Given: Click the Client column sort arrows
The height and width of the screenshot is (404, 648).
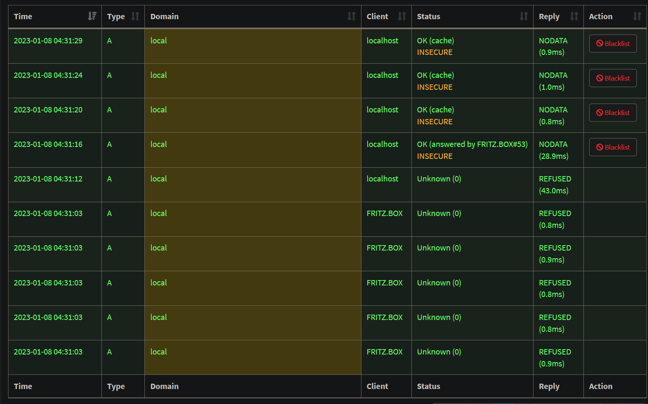Looking at the screenshot, I should (x=402, y=16).
